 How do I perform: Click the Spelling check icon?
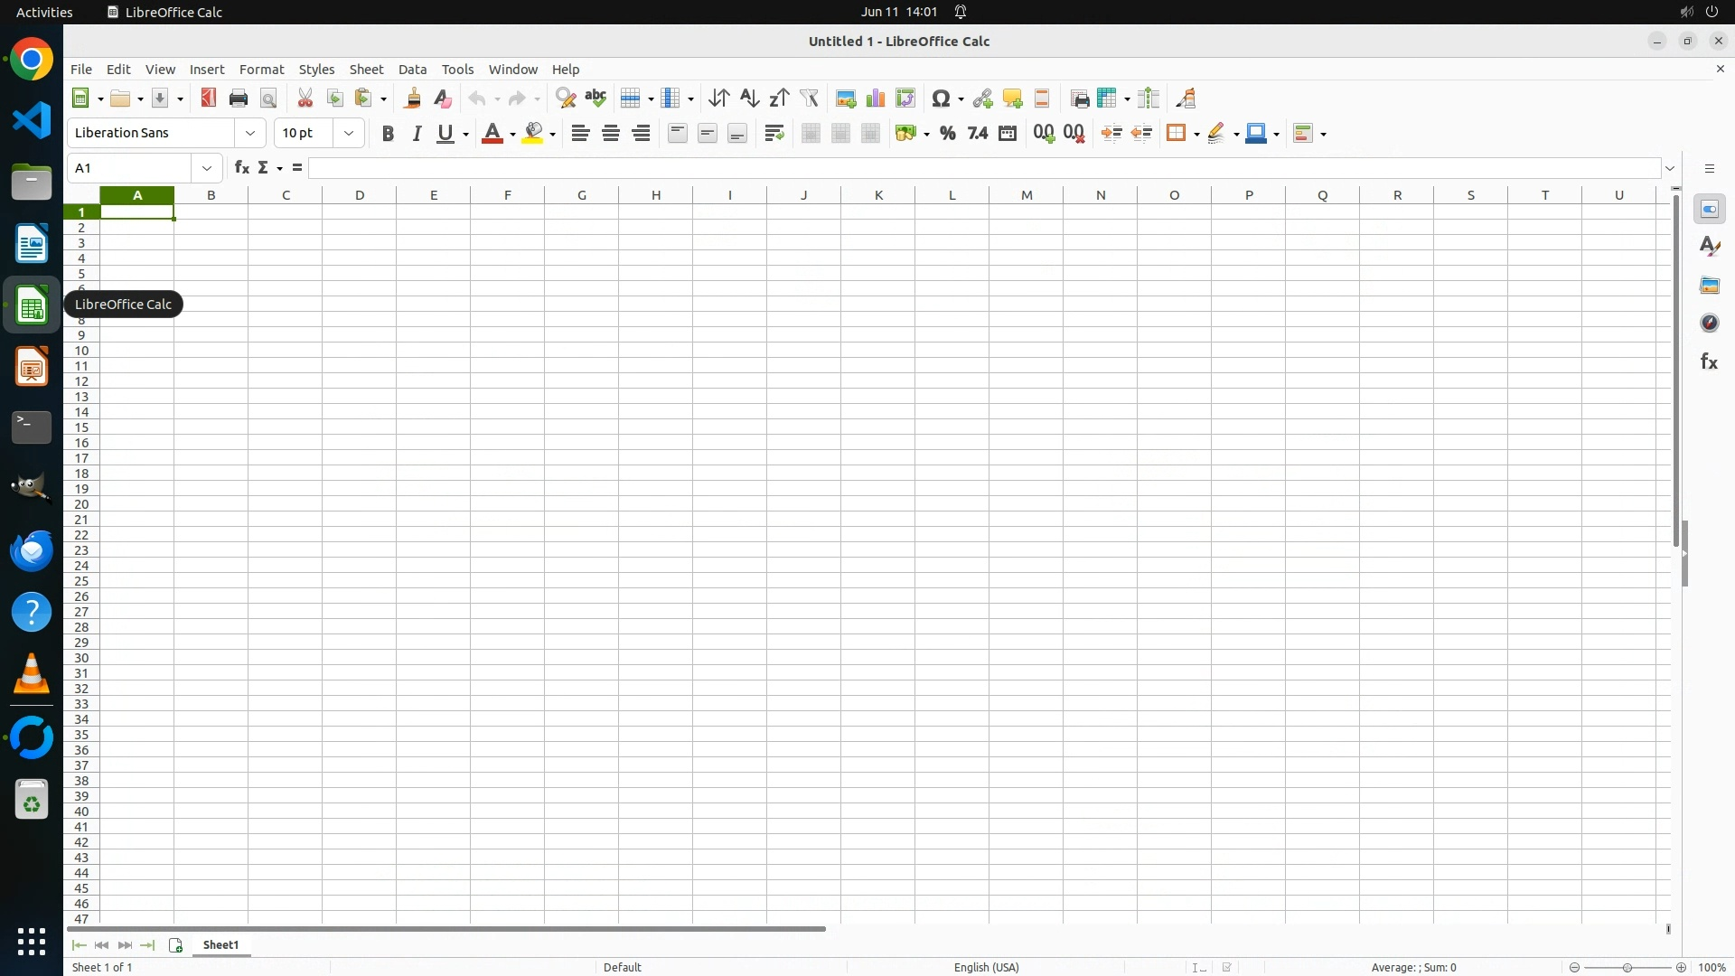coord(596,99)
